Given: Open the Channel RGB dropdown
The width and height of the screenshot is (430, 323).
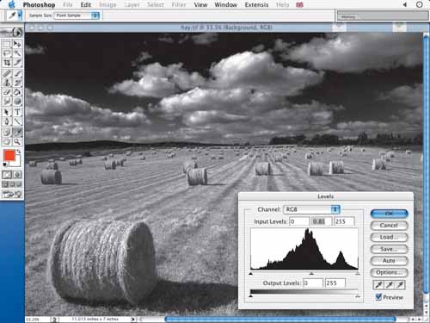Looking at the screenshot, I should coord(311,209).
